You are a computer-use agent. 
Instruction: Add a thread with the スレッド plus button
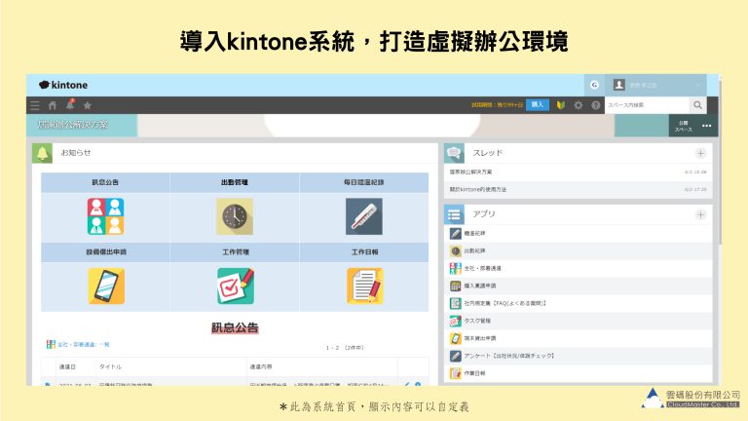click(701, 153)
